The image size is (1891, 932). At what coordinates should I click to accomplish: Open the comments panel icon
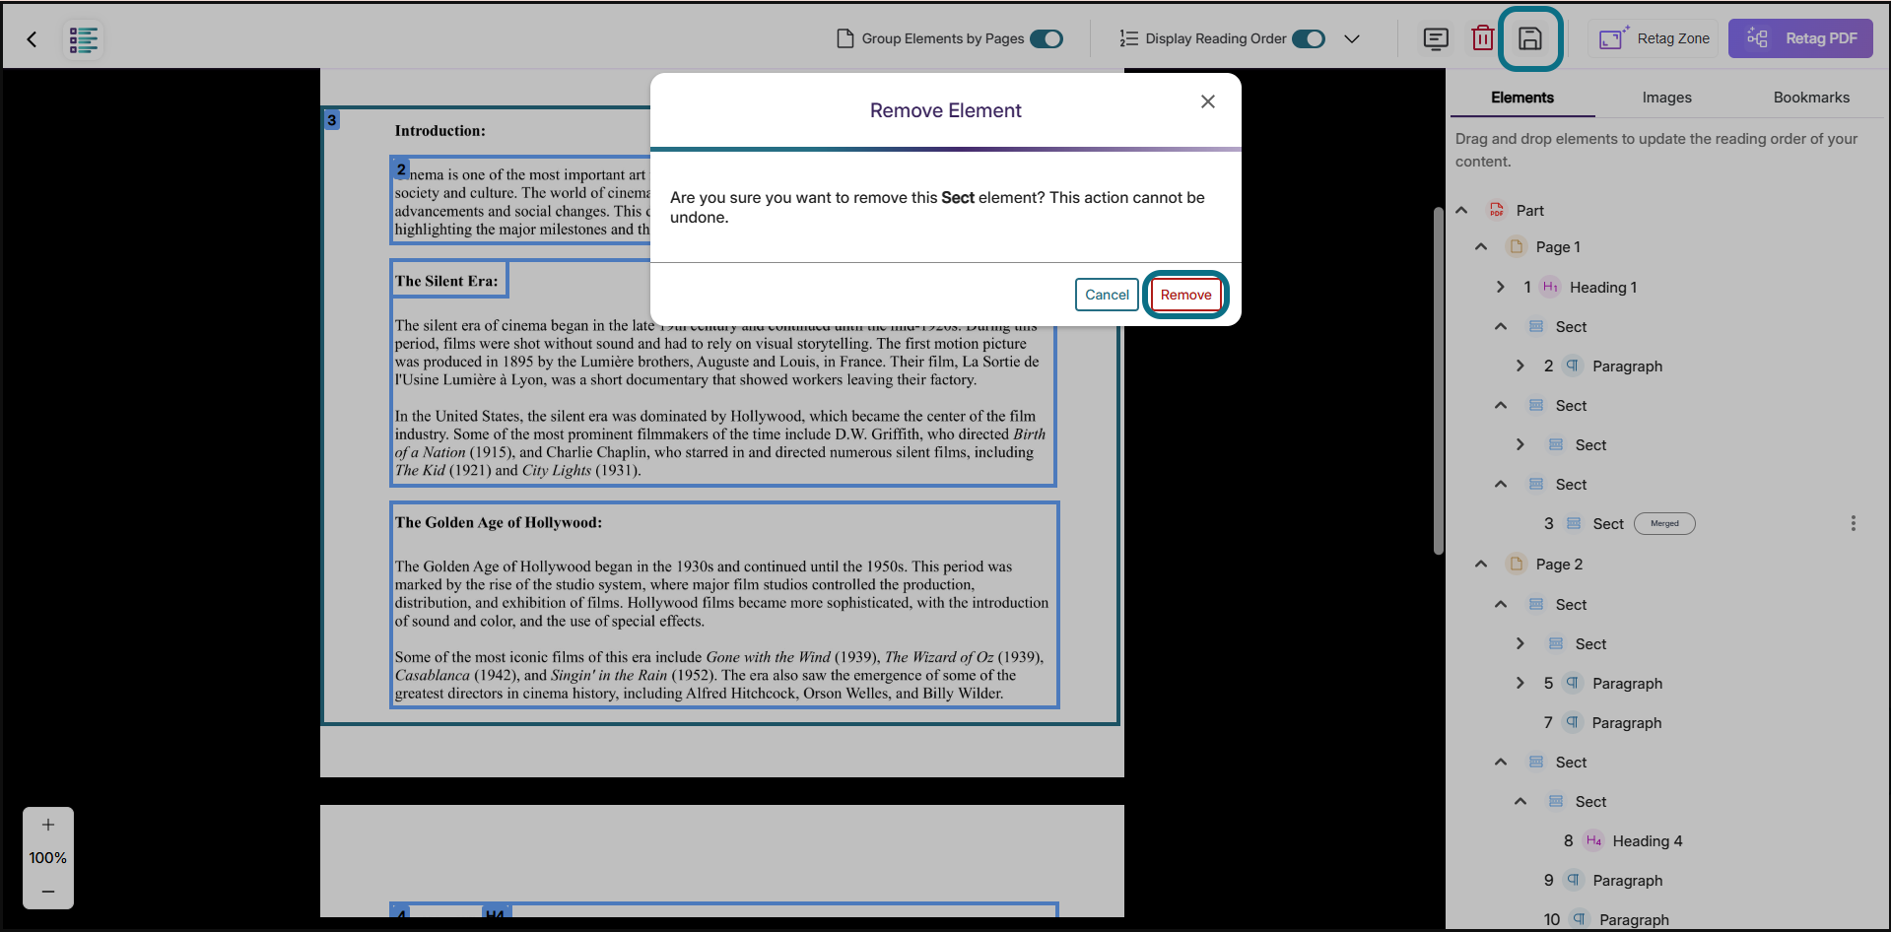pyautogui.click(x=1436, y=38)
